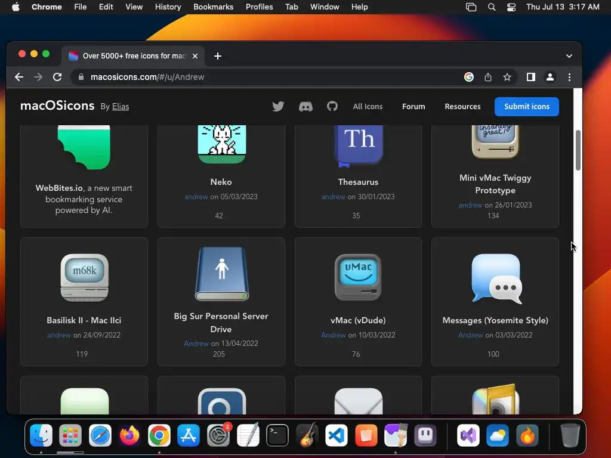Screen dimensions: 611x458
Task: Click the Thu Jul 13 3:17 AM clock
Action: pyautogui.click(x=563, y=7)
